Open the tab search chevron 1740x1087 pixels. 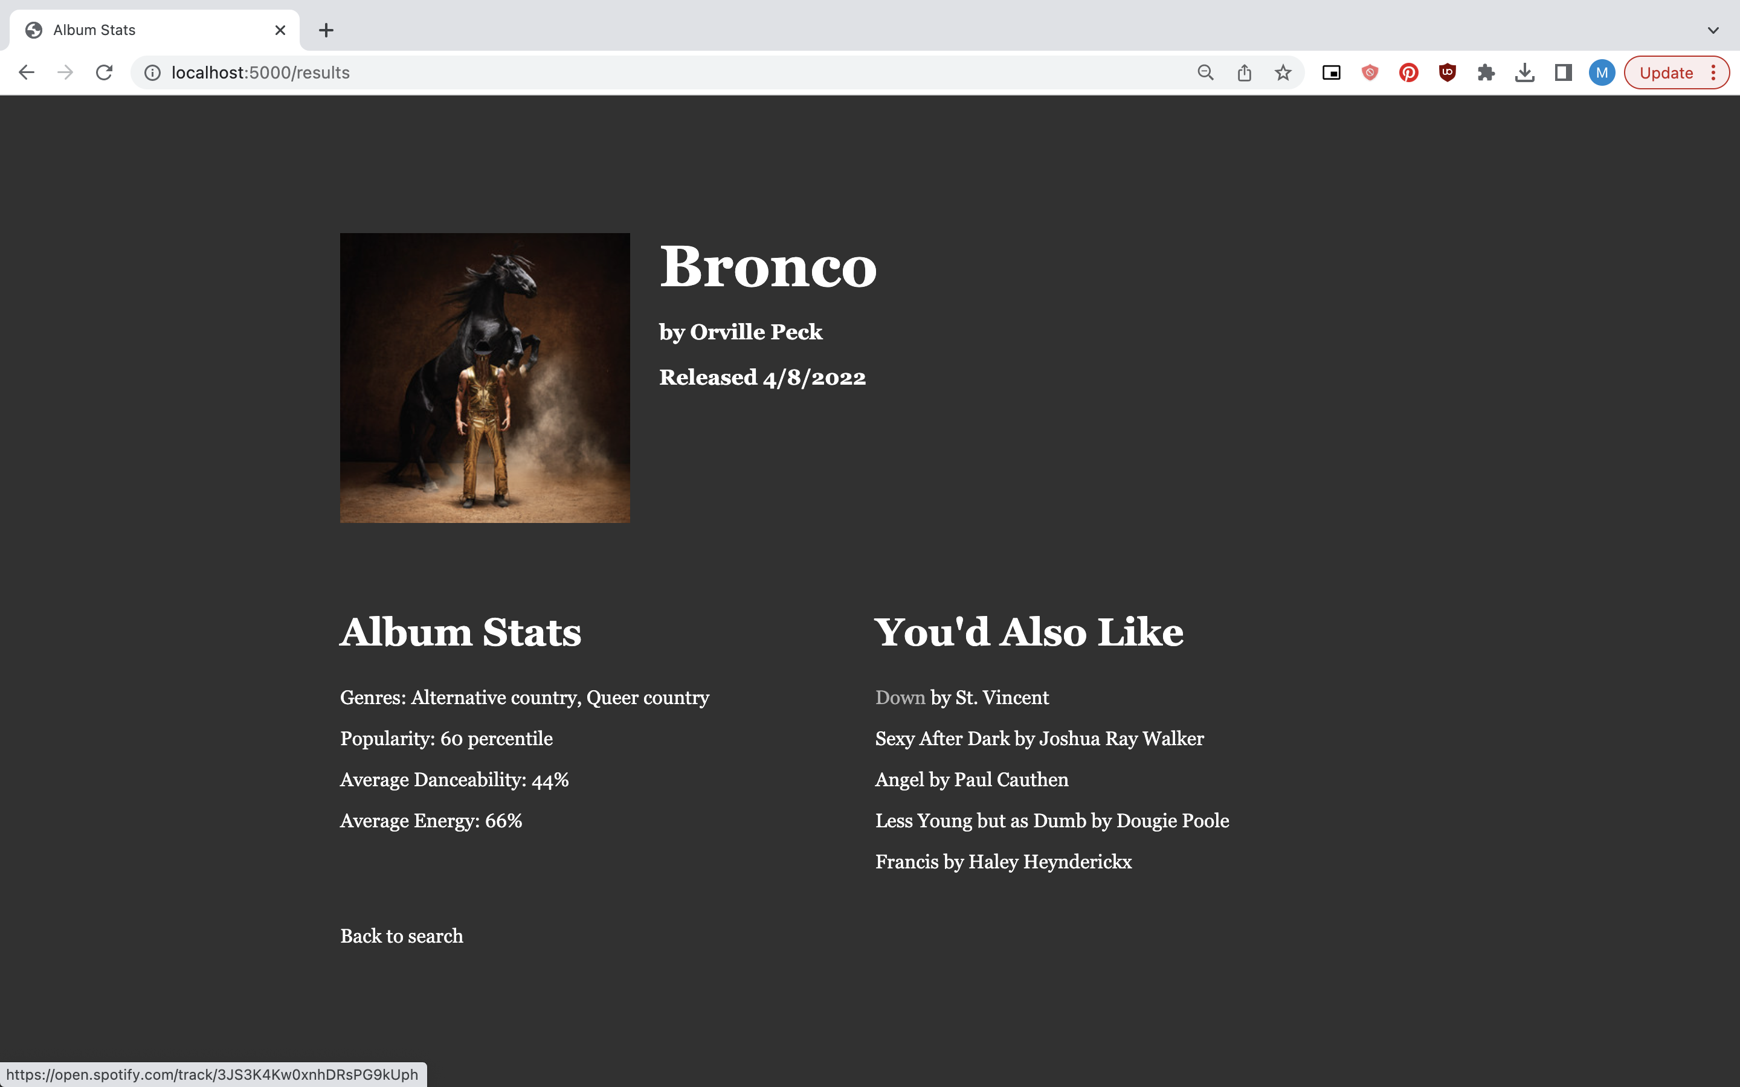pyautogui.click(x=1712, y=30)
